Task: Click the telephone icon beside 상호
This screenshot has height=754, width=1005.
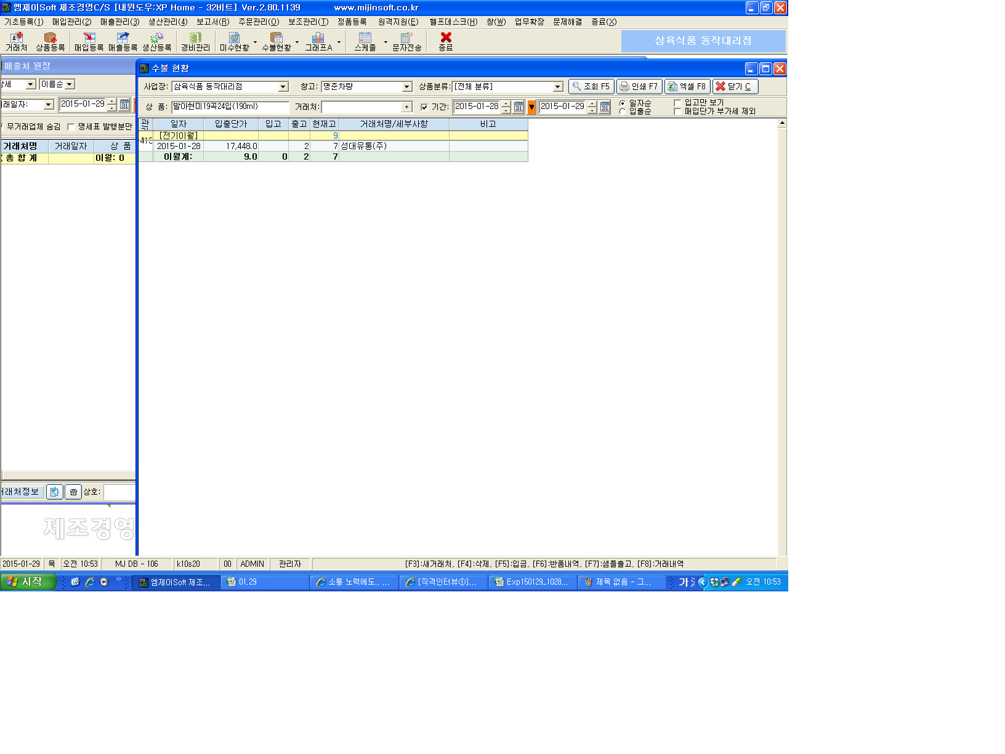Action: 73,492
